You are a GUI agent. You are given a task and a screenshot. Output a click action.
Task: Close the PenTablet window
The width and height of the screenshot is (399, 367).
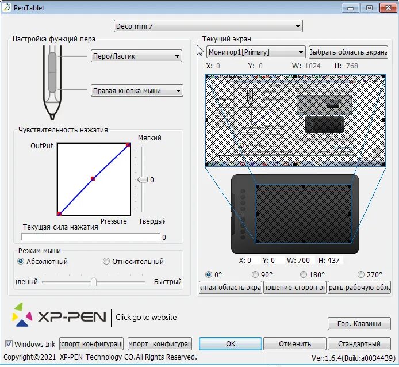(388, 8)
